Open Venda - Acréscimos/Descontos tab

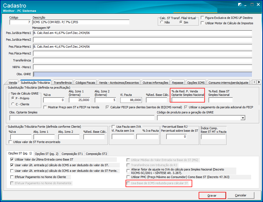pos(119,83)
